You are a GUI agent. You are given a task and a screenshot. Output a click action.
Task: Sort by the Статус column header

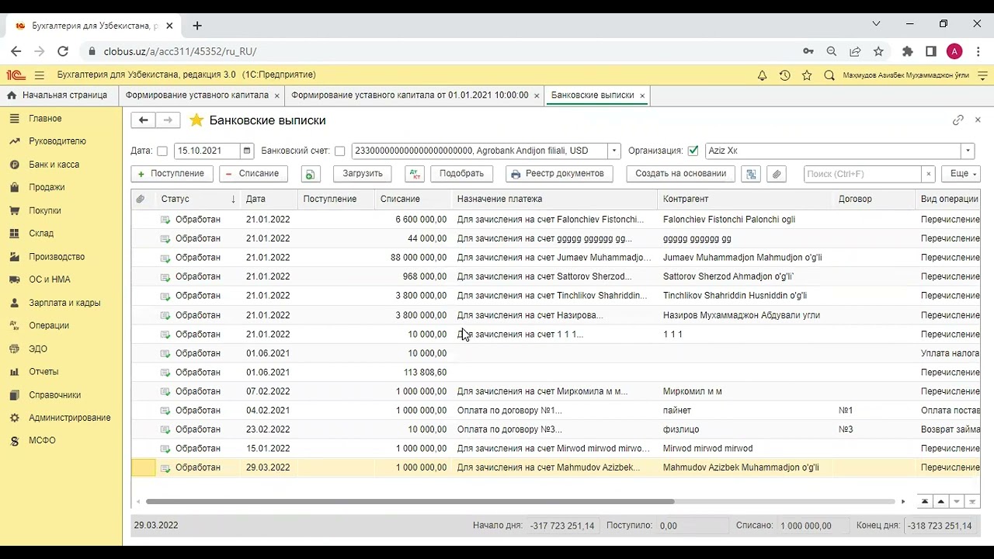tap(198, 200)
